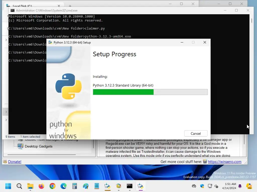Open the OneDrive tray icon
The height and width of the screenshot is (192, 257).
tap(194, 186)
